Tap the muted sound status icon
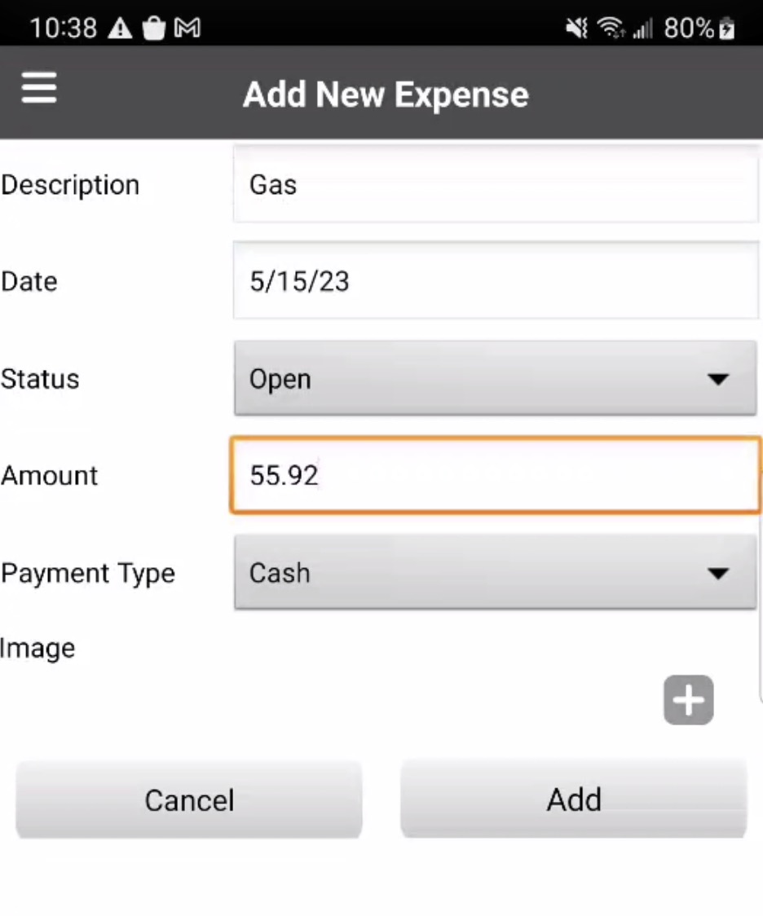This screenshot has width=763, height=916. [577, 29]
